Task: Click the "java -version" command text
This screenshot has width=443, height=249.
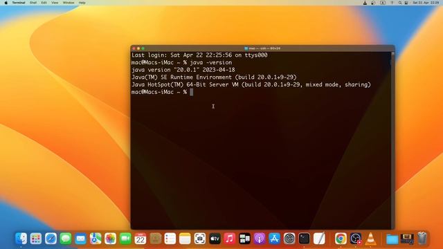Action: pyautogui.click(x=210, y=62)
